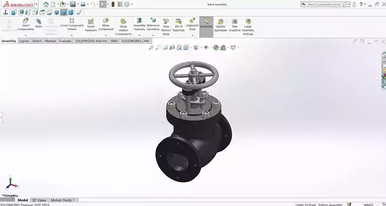Expand the Reference Geometry dropdown arrow

click(x=153, y=35)
